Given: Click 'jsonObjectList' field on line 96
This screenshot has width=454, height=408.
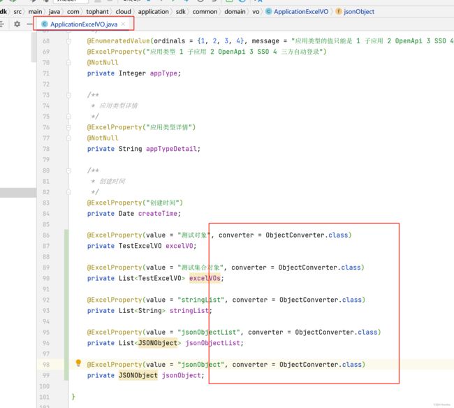Looking at the screenshot, I should [x=213, y=343].
